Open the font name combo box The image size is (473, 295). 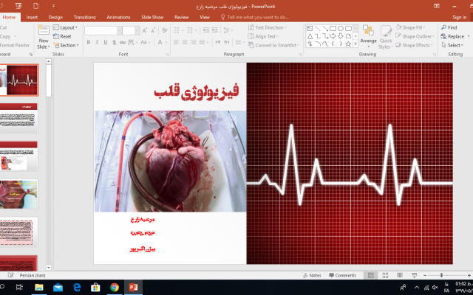(103, 30)
